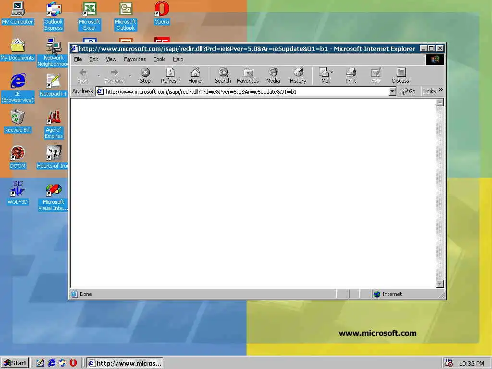Click the Back toolbar button

83,75
